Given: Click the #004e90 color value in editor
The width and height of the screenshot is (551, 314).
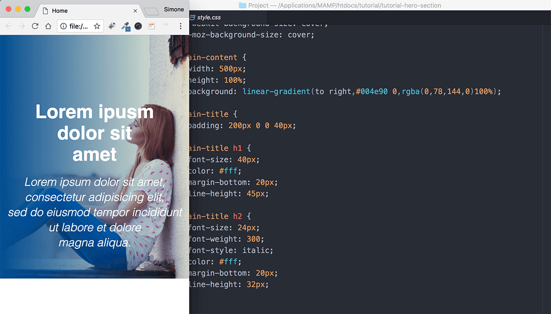Looking at the screenshot, I should [372, 91].
